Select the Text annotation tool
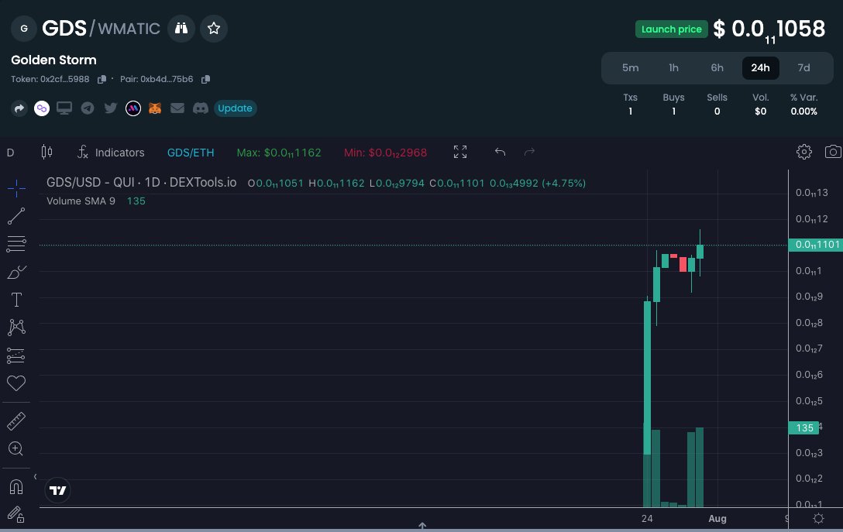This screenshot has height=532, width=843. point(16,300)
